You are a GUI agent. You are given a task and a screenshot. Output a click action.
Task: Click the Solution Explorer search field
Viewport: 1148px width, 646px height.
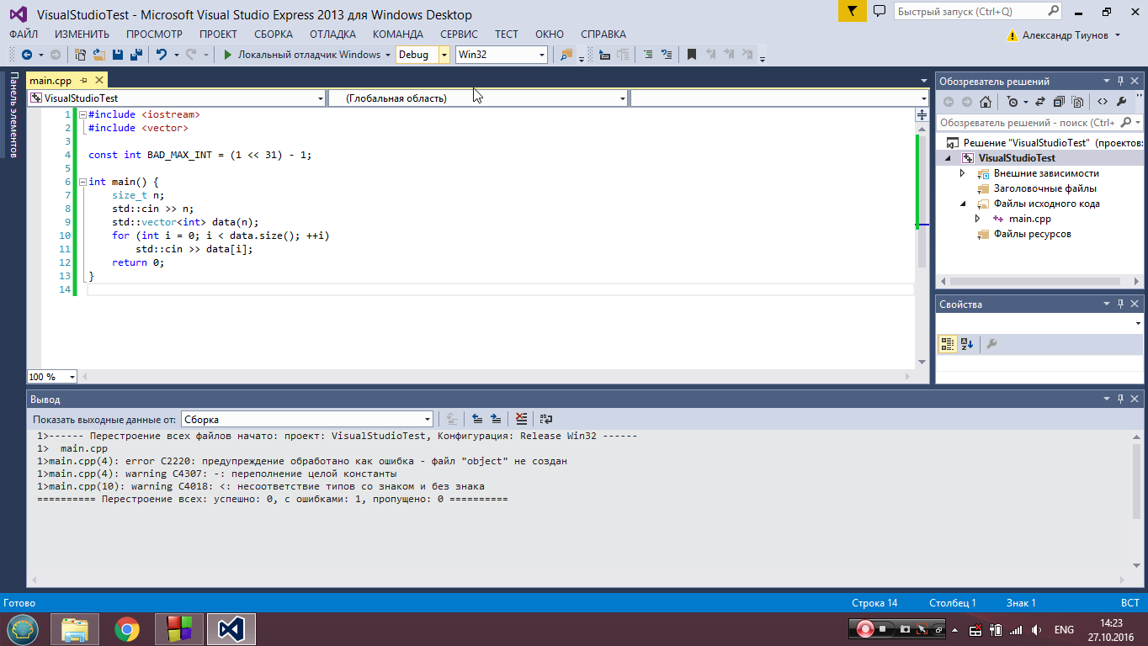coord(1040,123)
